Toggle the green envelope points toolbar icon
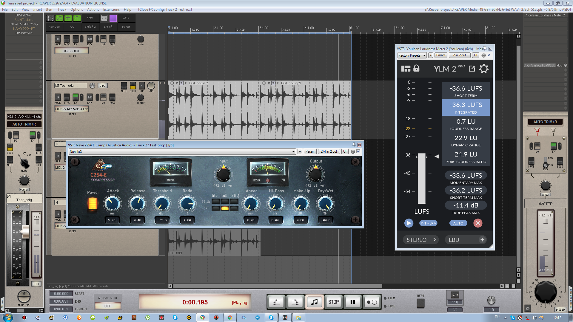Screen dimensions: 573x322 point(59,18)
